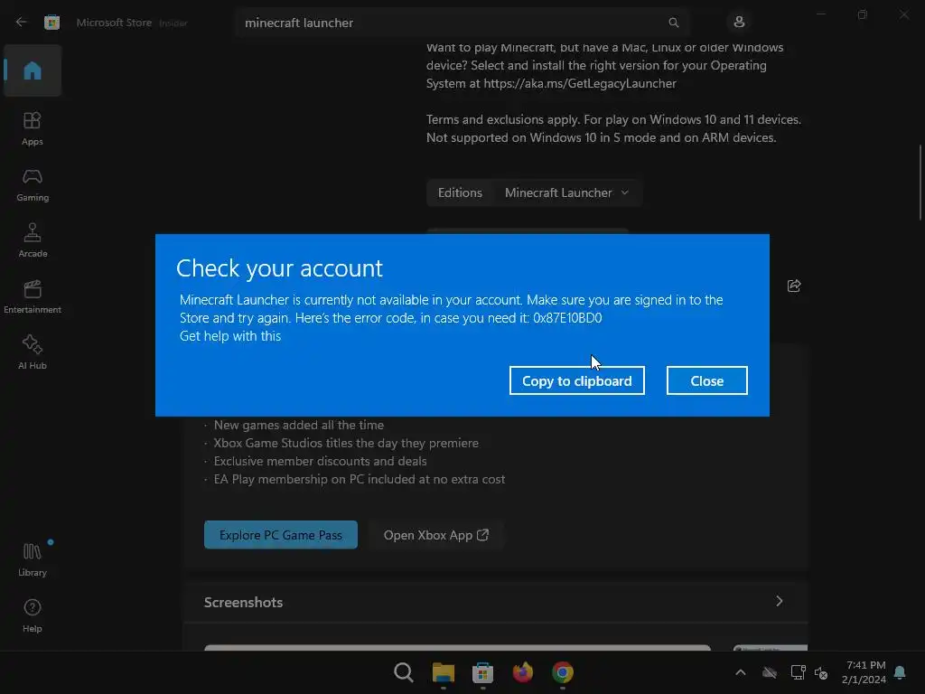Close the Check your account dialog
The width and height of the screenshot is (925, 694).
pos(706,380)
